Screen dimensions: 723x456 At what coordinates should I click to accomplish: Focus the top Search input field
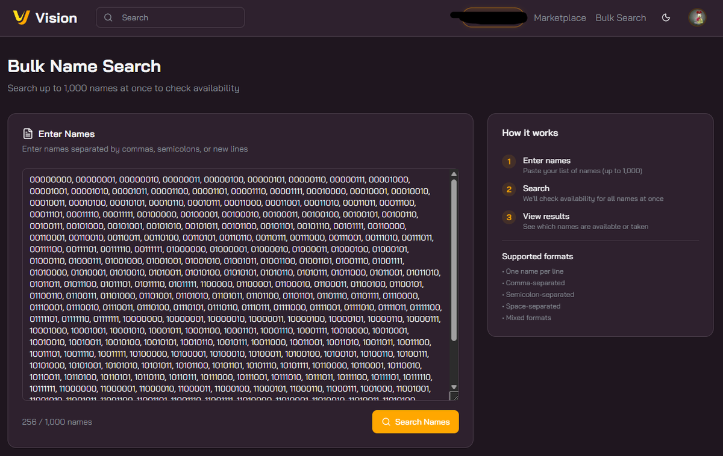pos(171,17)
